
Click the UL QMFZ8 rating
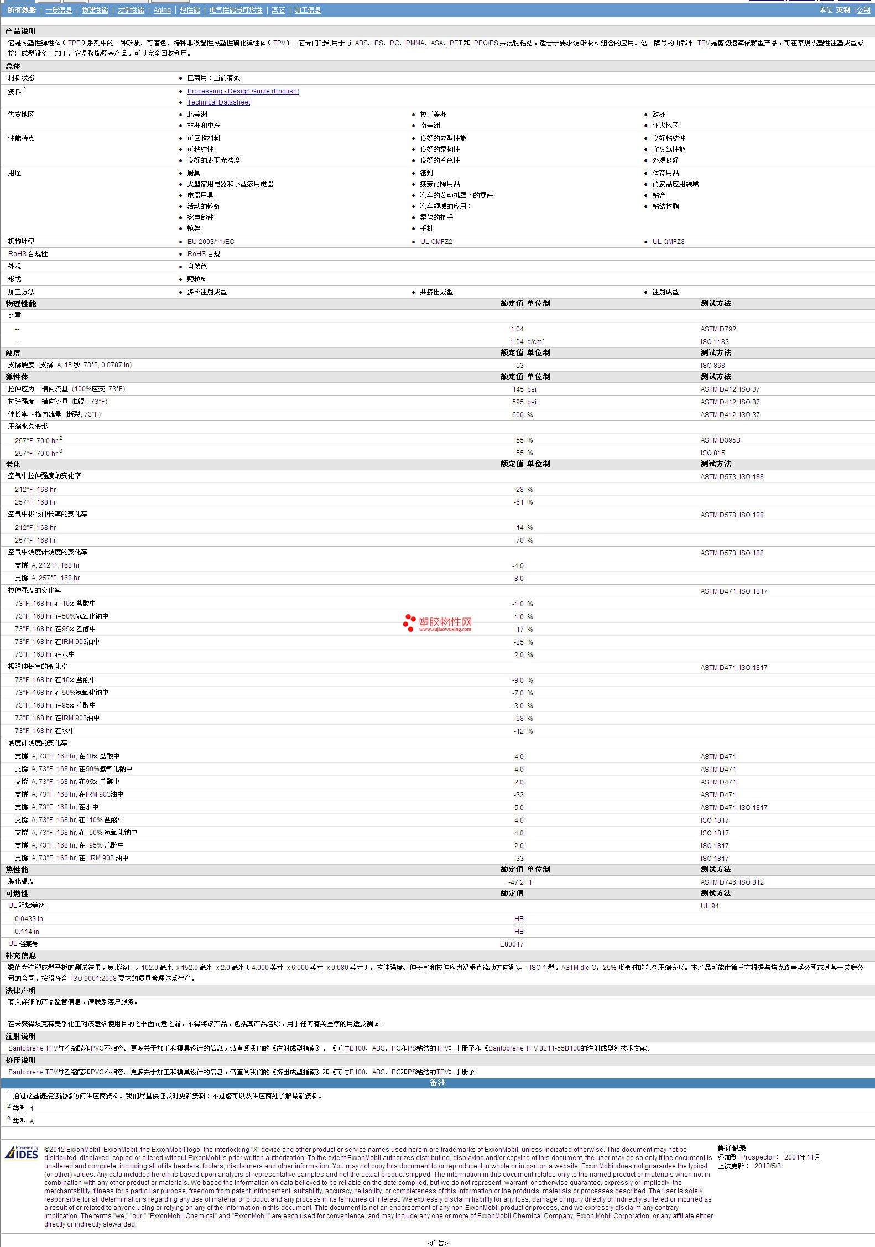pos(668,242)
